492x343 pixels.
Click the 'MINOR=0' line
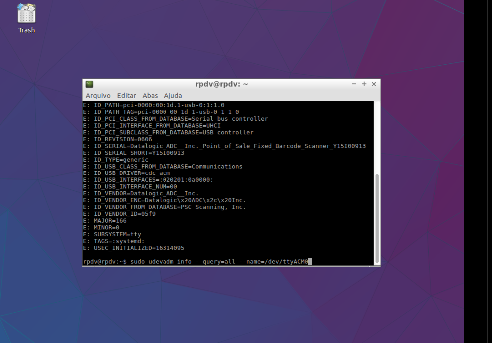101,227
